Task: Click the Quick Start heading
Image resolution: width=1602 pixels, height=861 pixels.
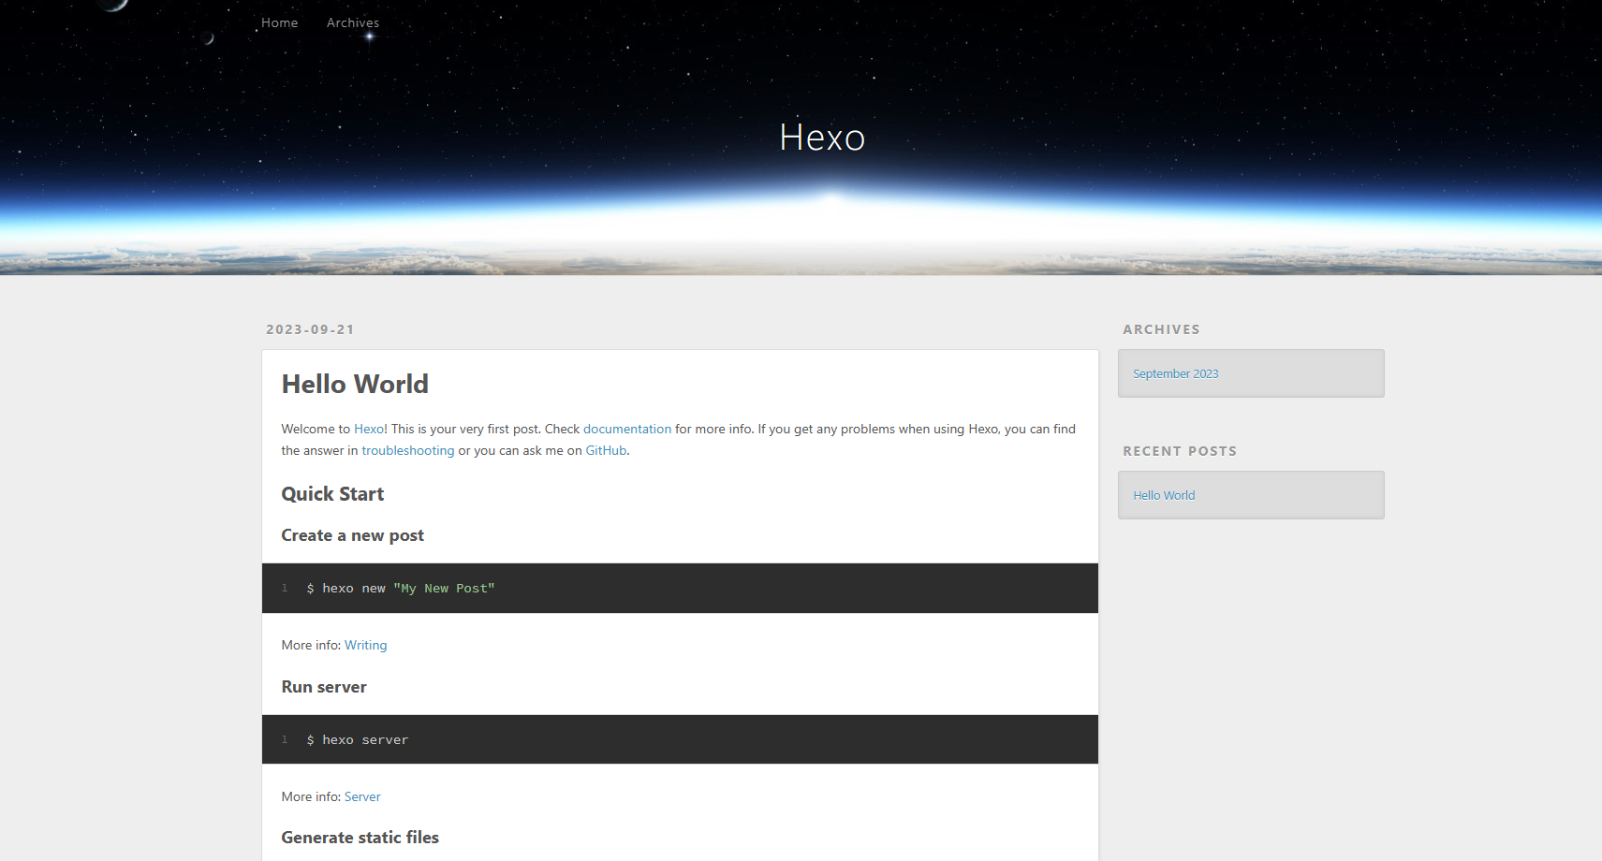Action: coord(332,494)
